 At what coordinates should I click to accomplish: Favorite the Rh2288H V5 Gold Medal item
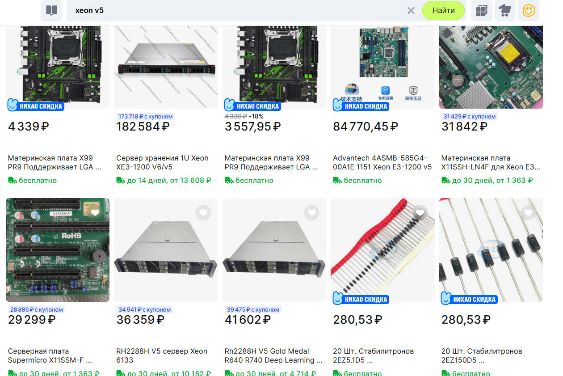point(312,212)
